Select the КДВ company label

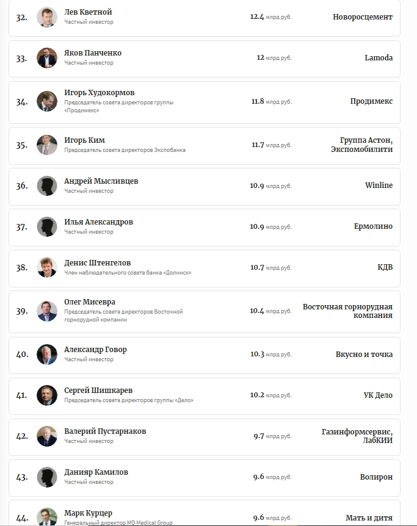[385, 267]
